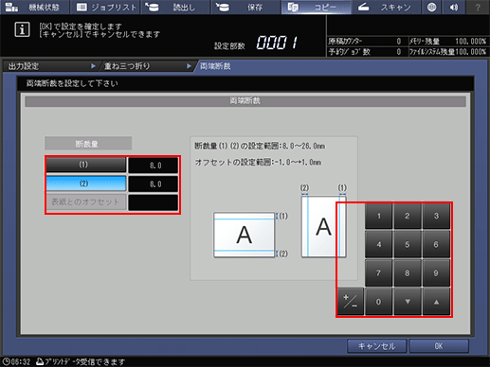Click the value field for trim (2)
490x367 pixels.
154,183
